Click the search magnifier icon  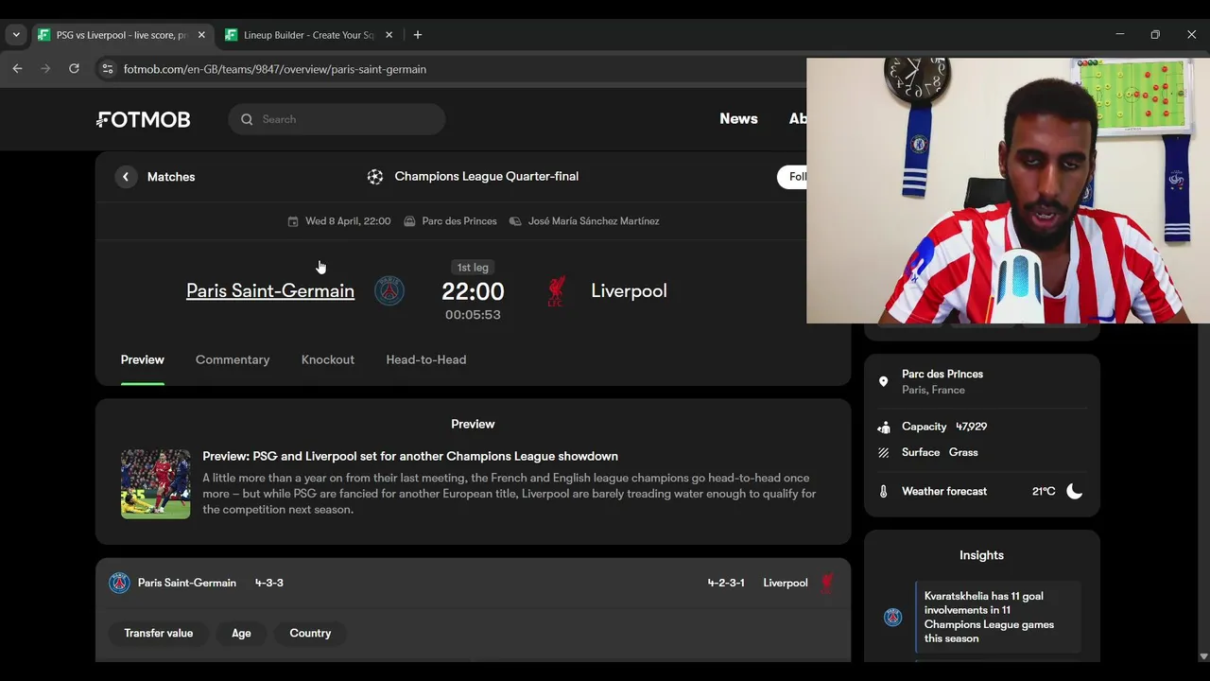pos(247,119)
